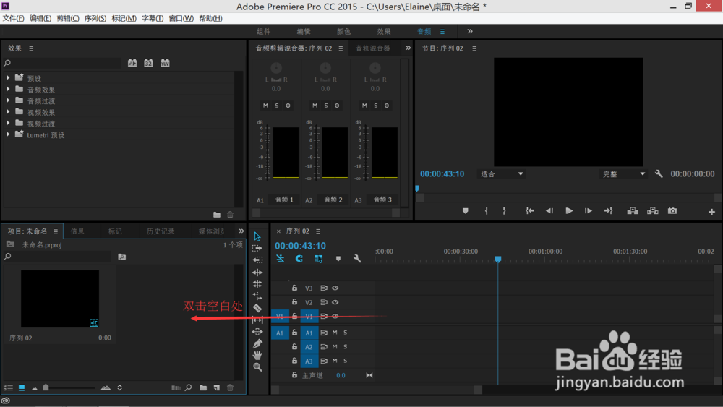Screen dimensions: 723x407
Task: Go to In point
Action: 530,210
